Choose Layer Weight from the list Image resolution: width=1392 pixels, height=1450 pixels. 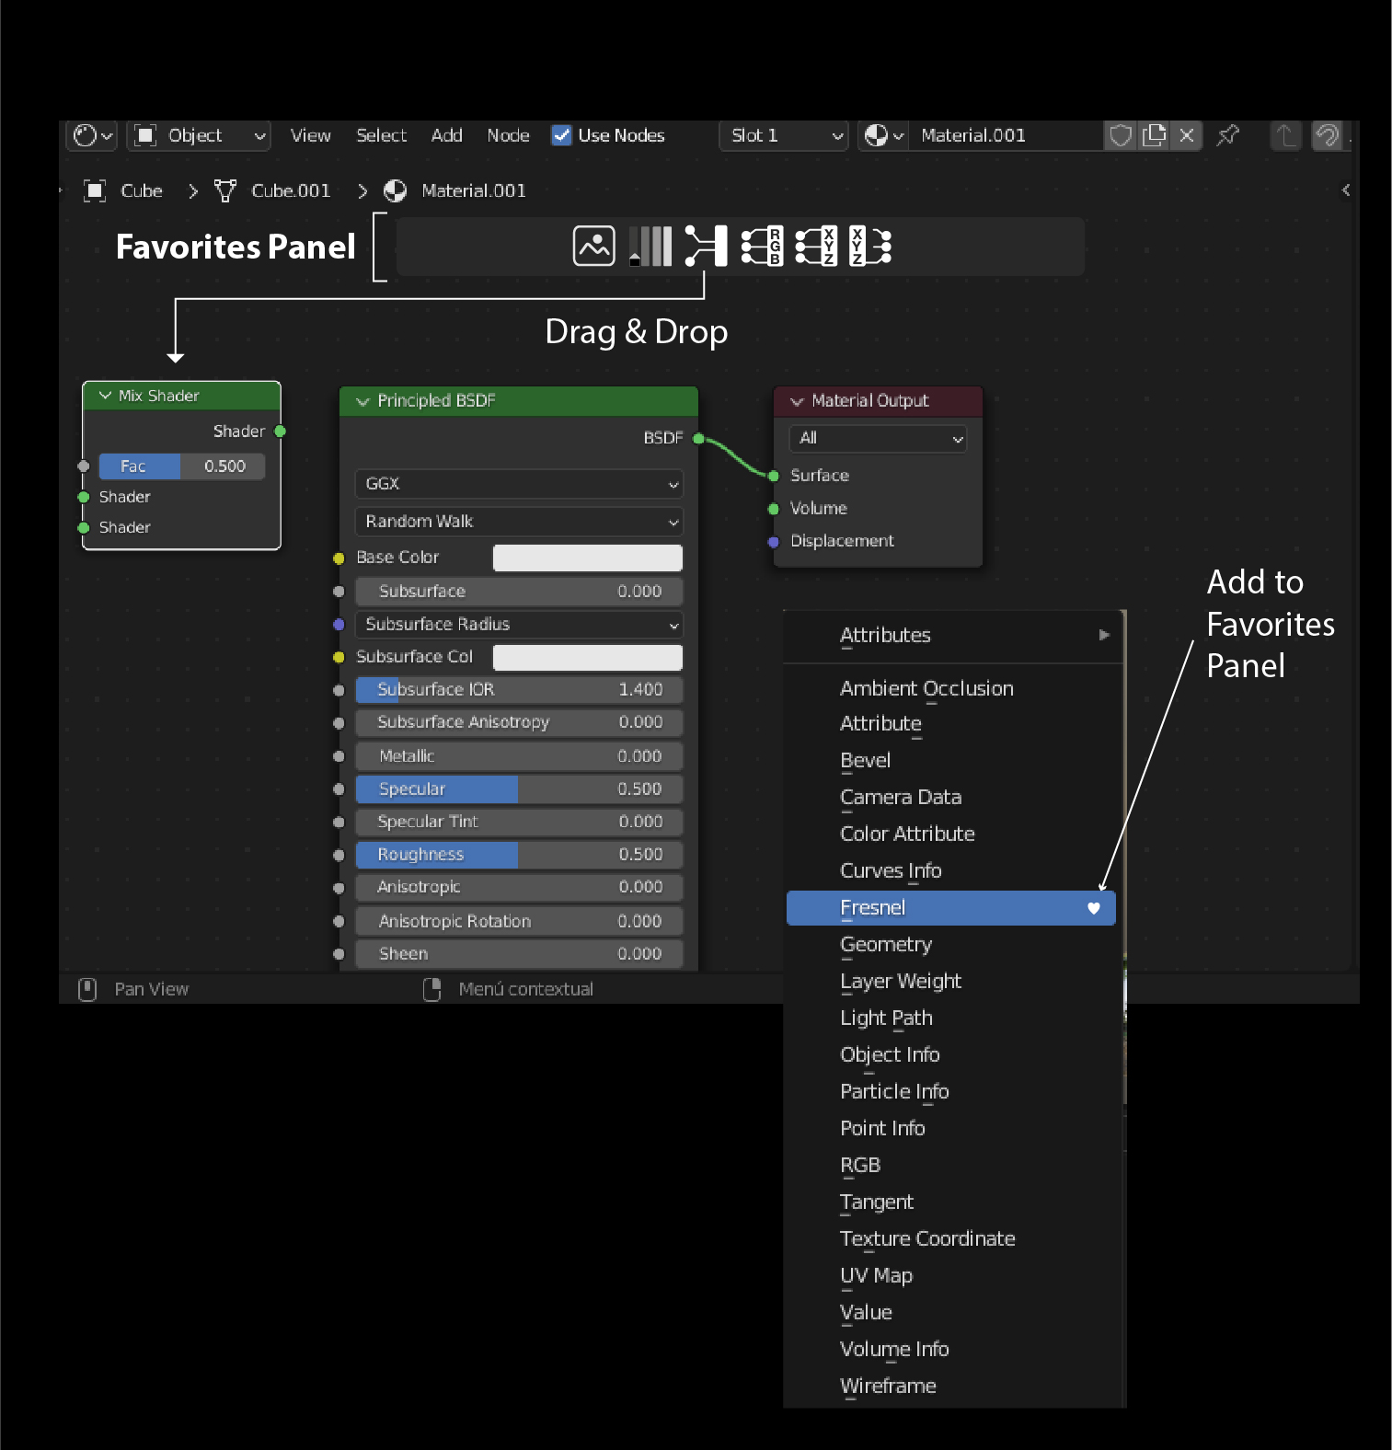(x=952, y=982)
